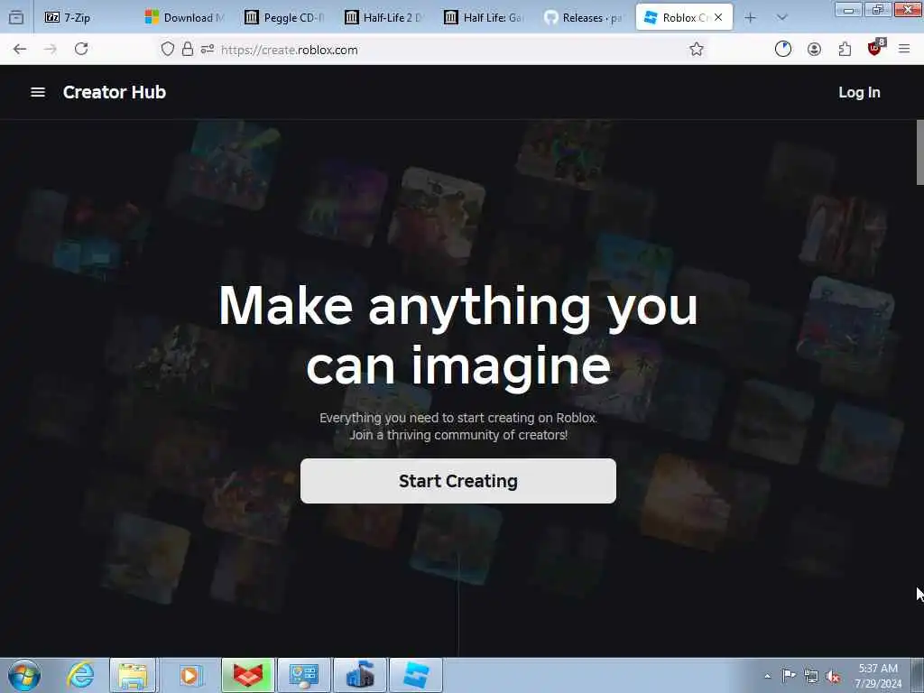Open the Windows Start button

[24, 675]
